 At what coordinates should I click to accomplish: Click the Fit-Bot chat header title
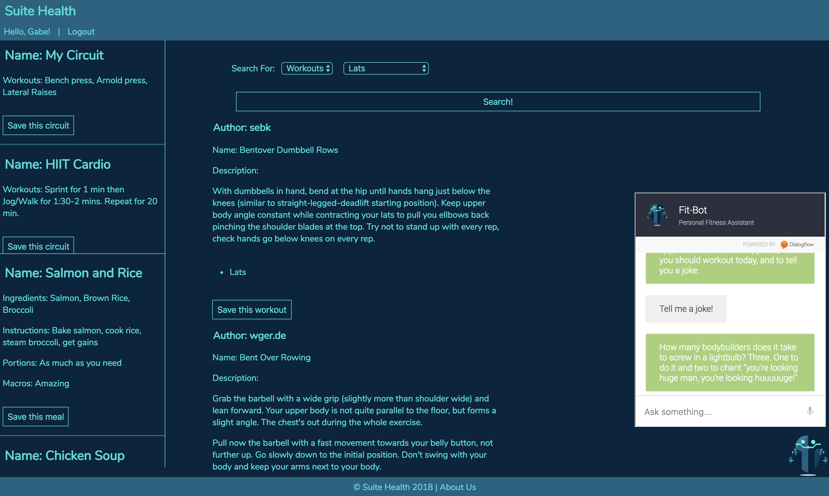pyautogui.click(x=692, y=210)
